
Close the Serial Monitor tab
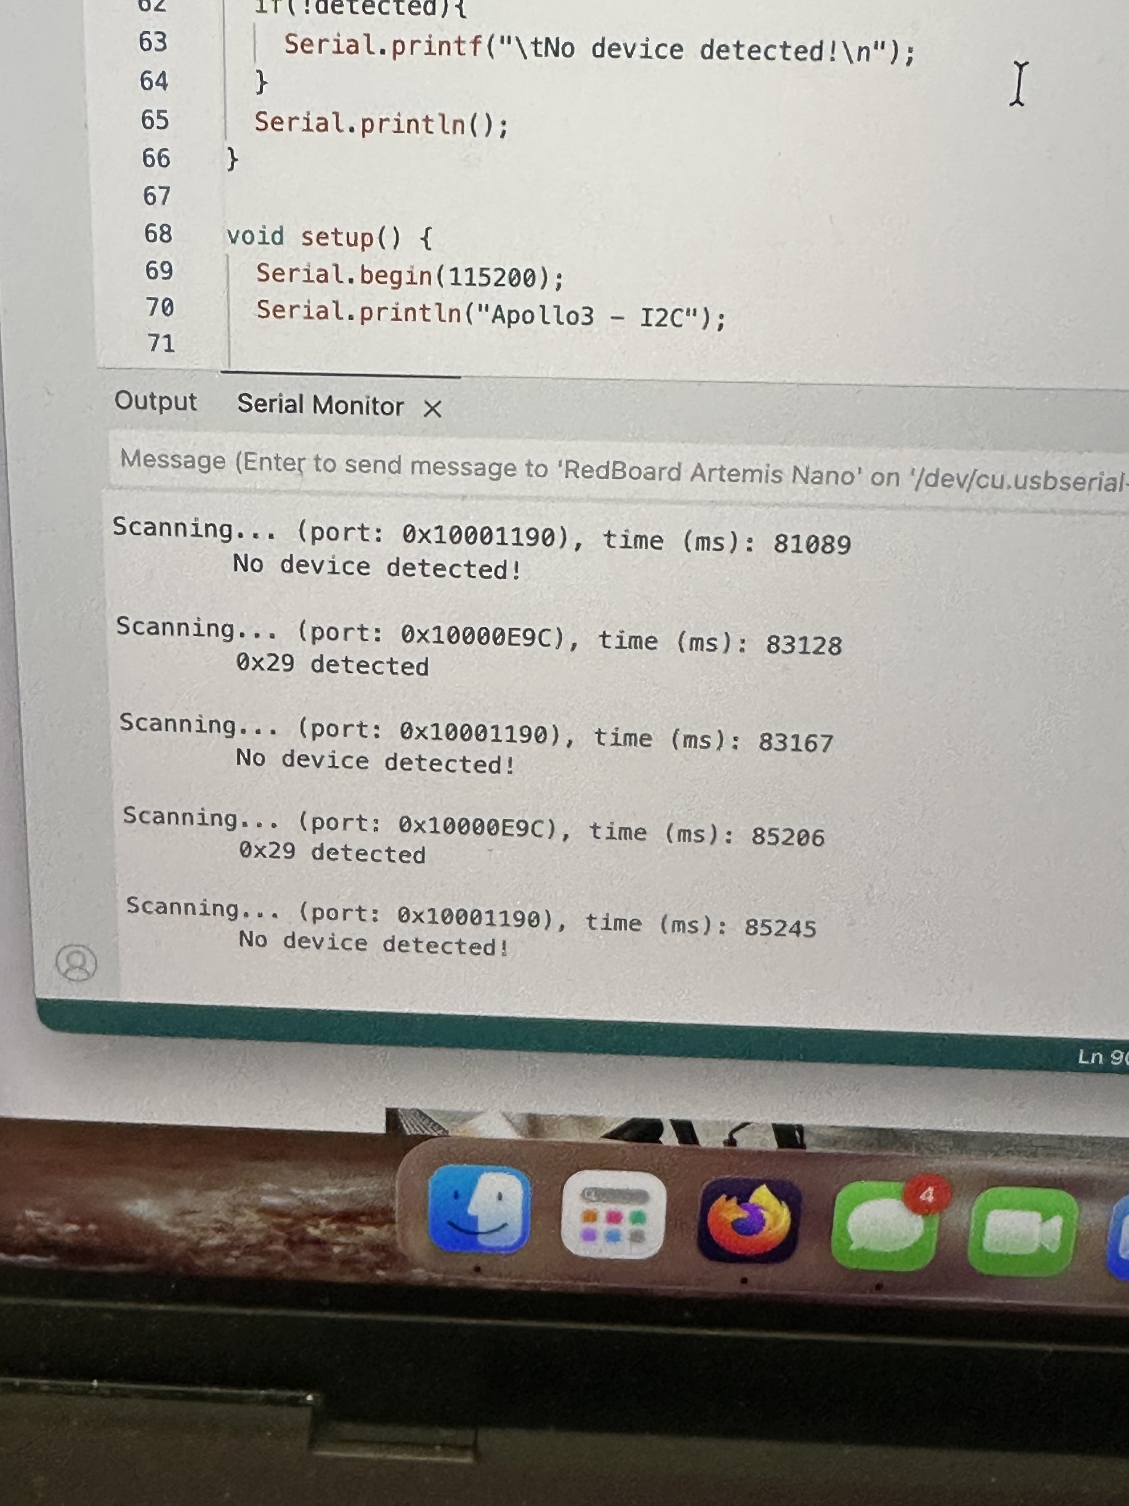tap(432, 409)
